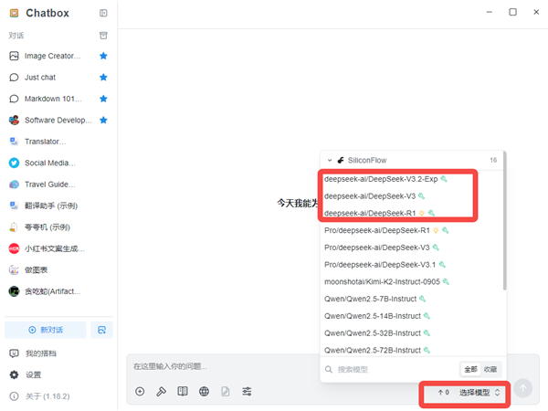This screenshot has width=548, height=411.
Task: Click the image creation icon beside 新对话
Action: 103,329
